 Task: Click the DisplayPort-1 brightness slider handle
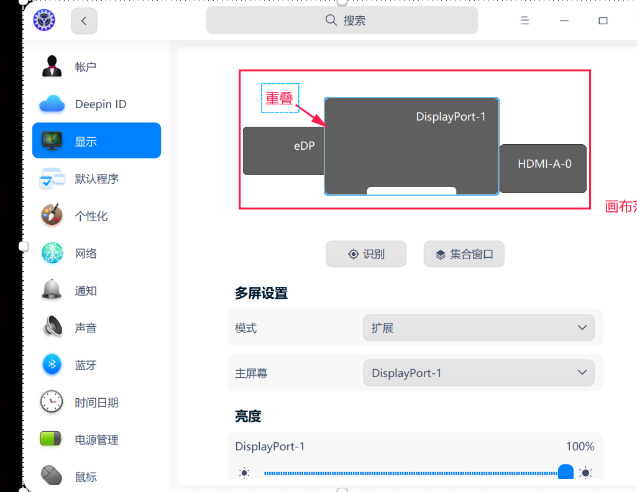click(x=566, y=472)
